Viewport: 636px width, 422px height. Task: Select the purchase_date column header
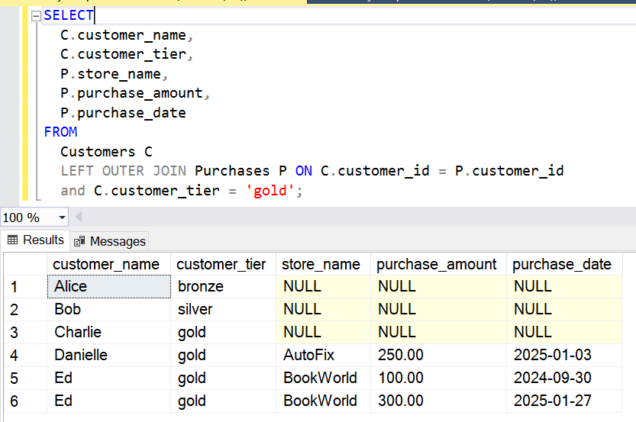[562, 264]
